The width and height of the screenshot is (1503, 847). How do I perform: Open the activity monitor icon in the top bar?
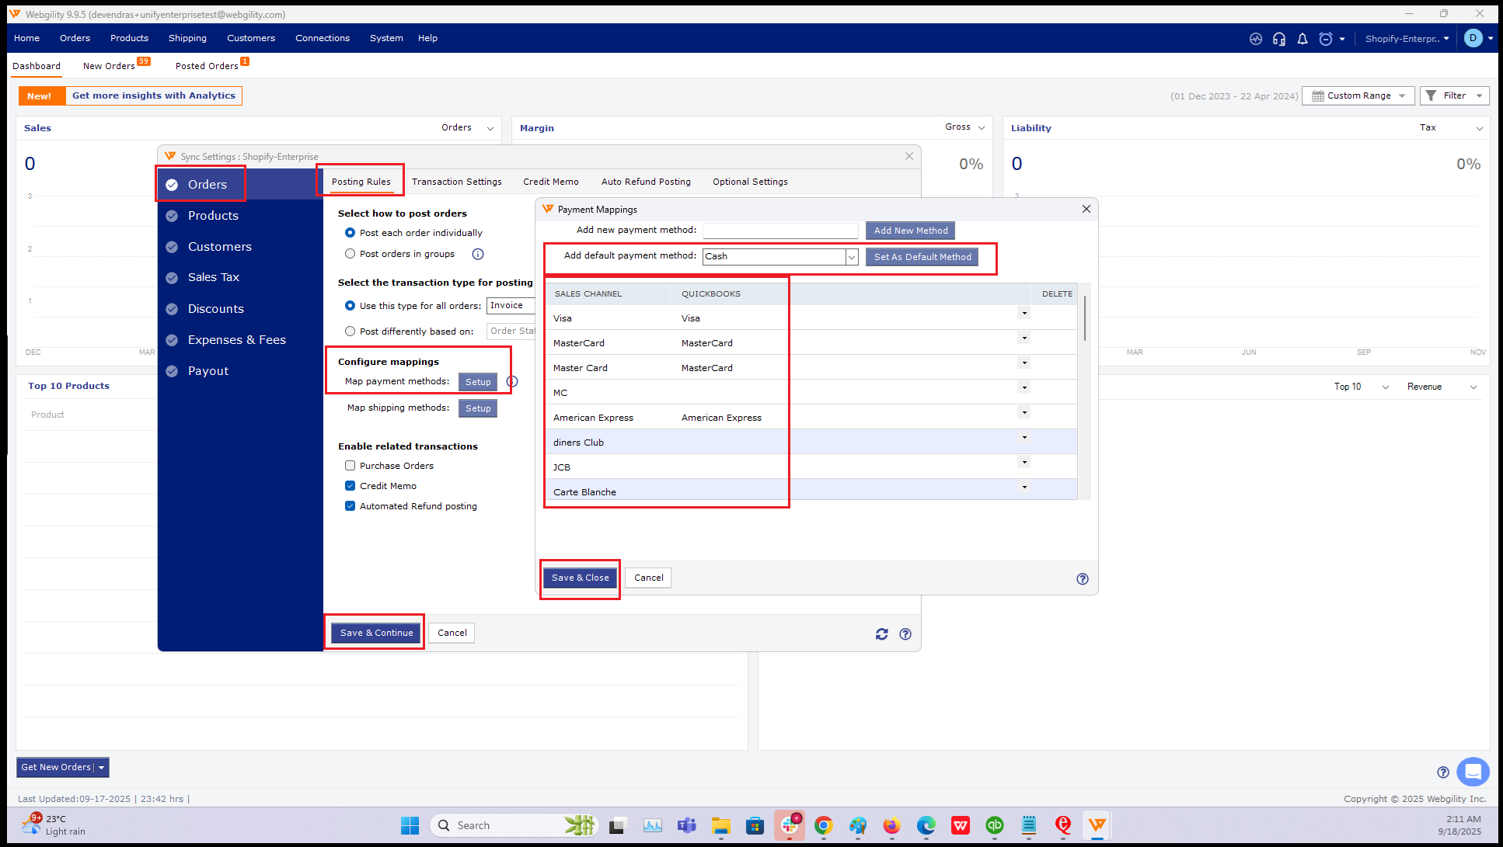1256,39
